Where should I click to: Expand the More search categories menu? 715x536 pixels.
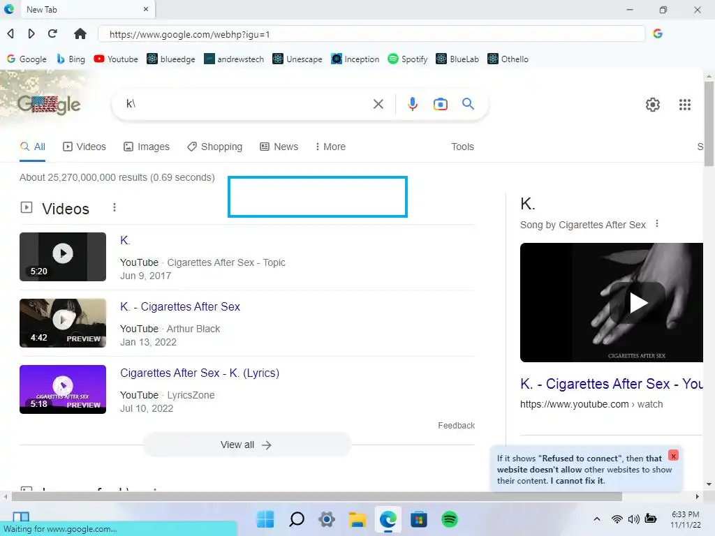point(330,147)
